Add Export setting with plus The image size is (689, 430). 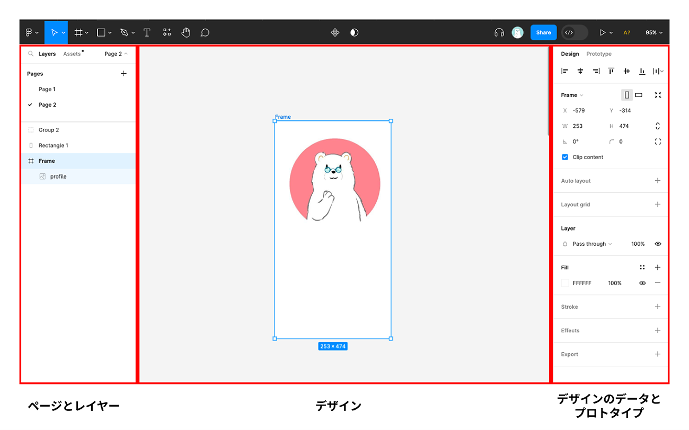[658, 354]
